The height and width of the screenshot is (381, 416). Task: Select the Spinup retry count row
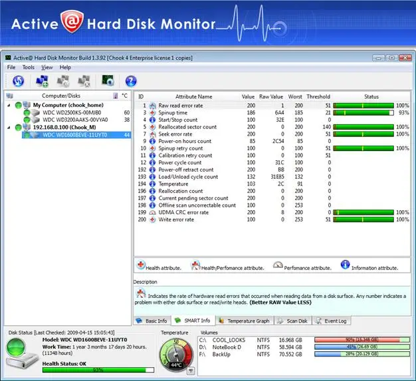[x=272, y=148]
